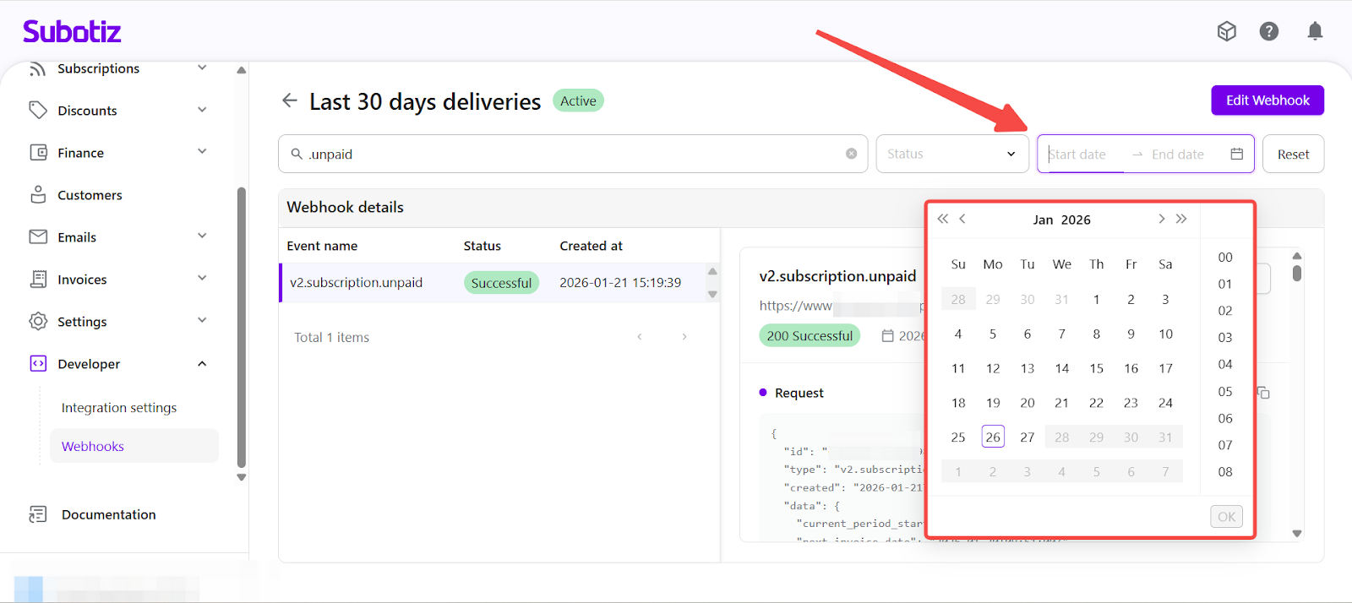Select Customers in the sidebar
Viewport: 1352px width, 603px height.
pyautogui.click(x=90, y=195)
